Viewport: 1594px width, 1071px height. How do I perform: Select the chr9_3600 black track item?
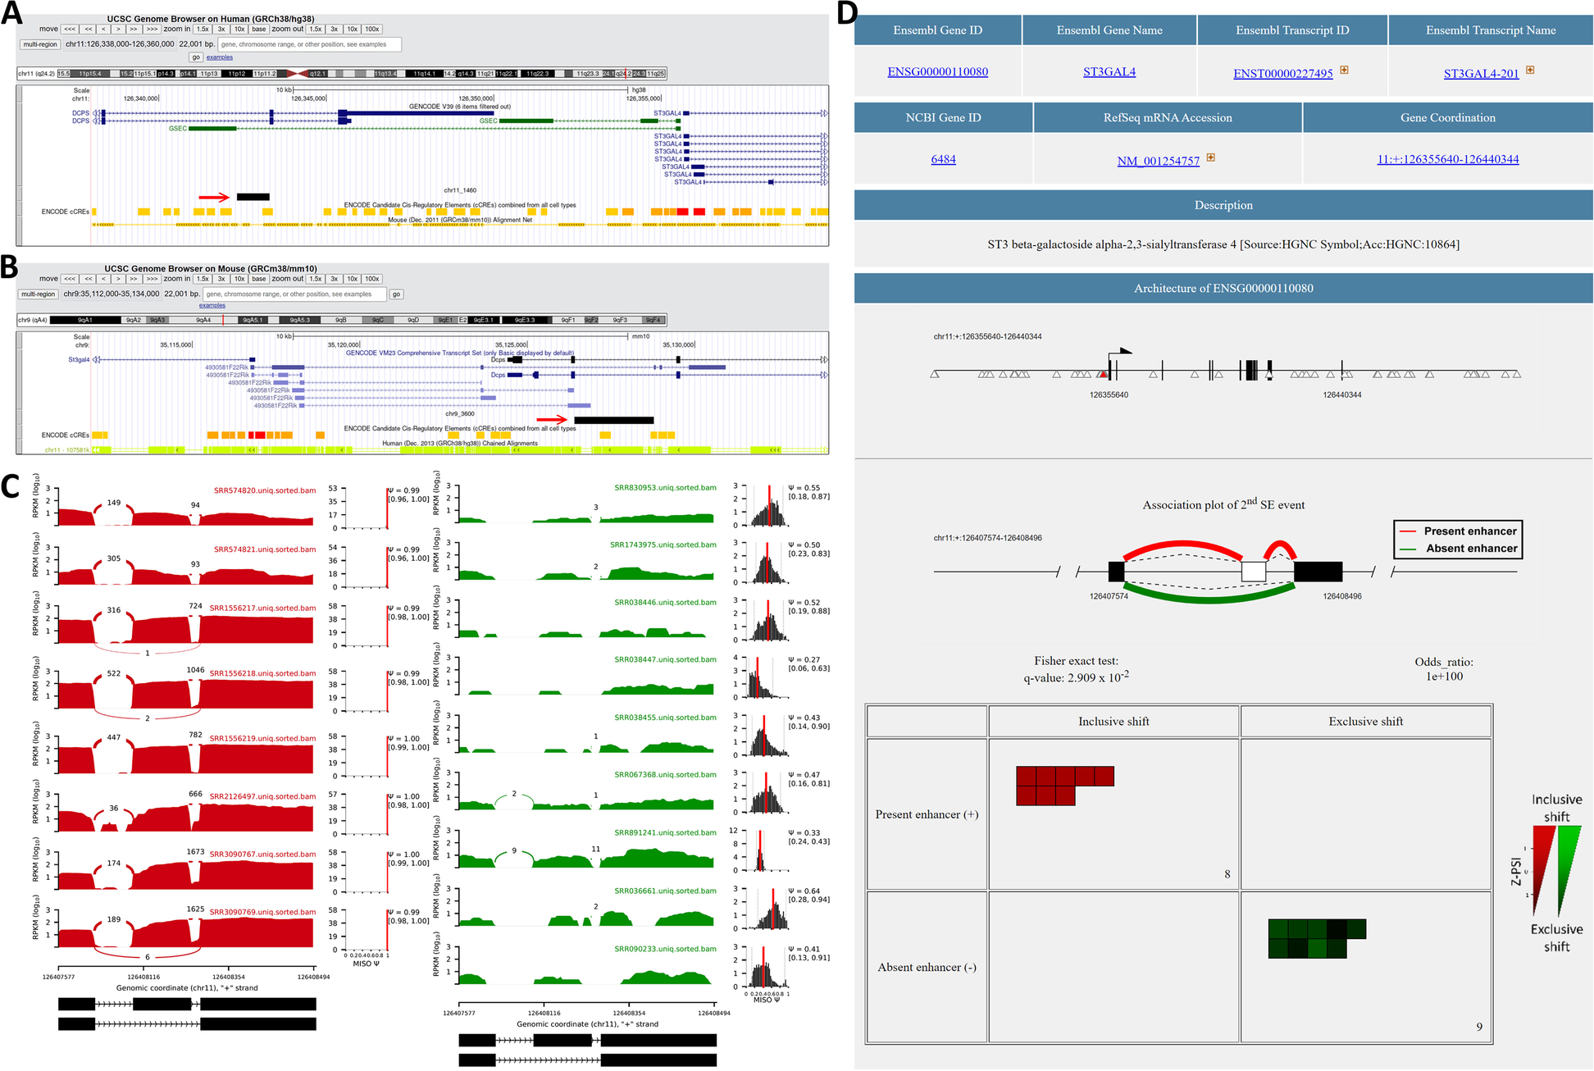pos(614,421)
